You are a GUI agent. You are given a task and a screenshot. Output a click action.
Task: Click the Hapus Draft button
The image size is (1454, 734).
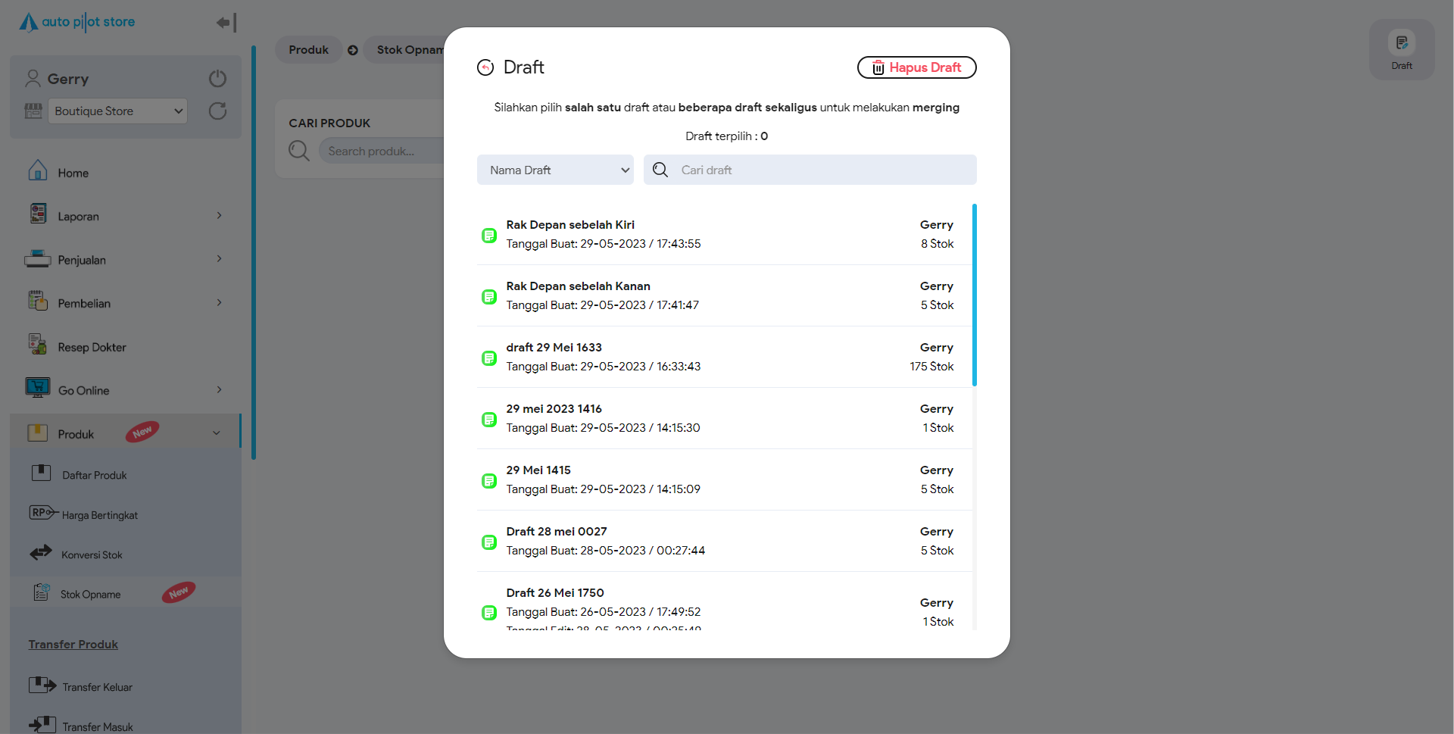point(916,67)
